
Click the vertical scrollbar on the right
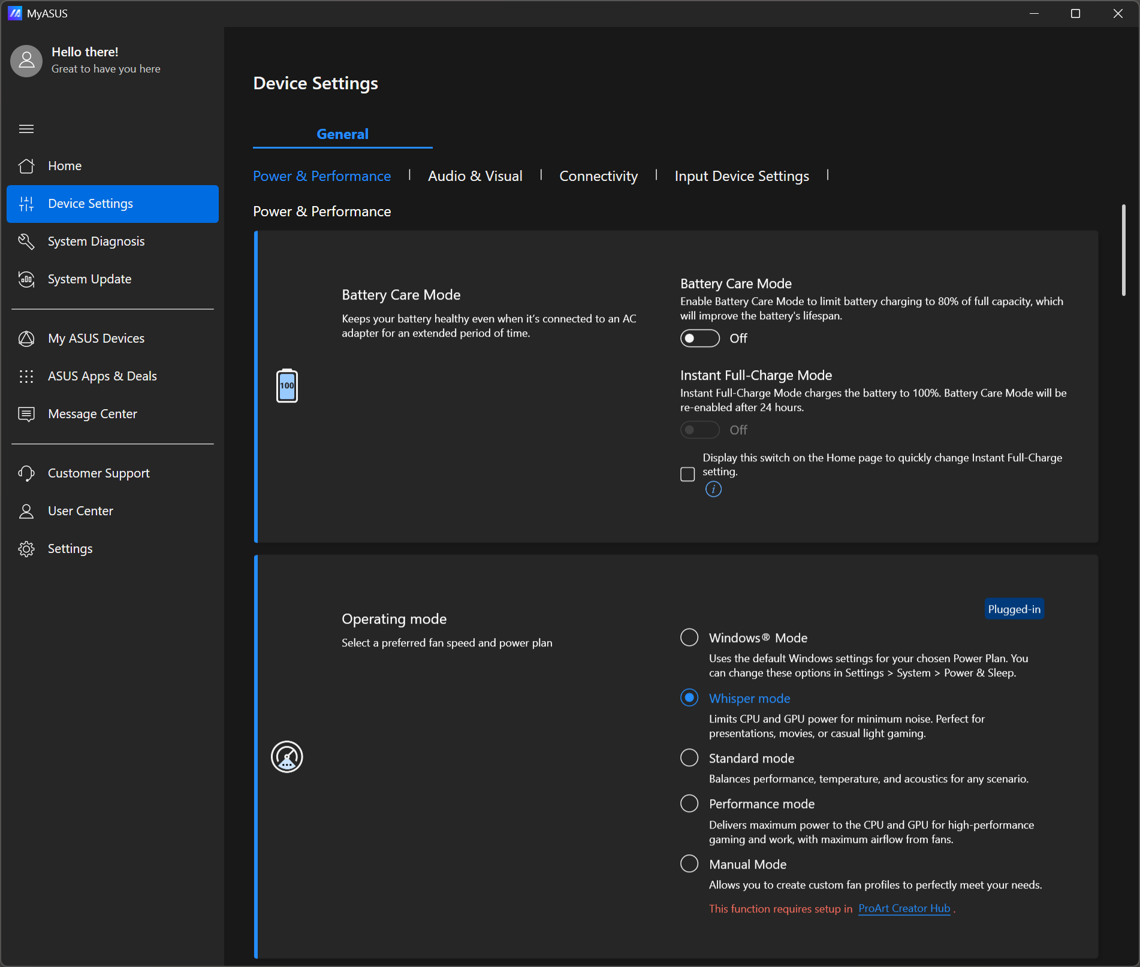pos(1123,250)
